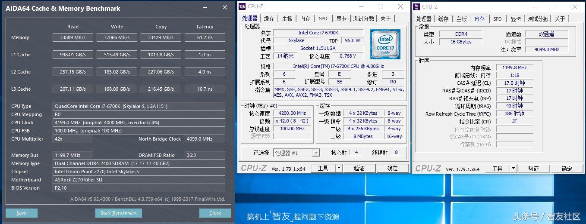Select SPD tab in right CPU-Z window
This screenshot has height=224, width=586.
498,19
